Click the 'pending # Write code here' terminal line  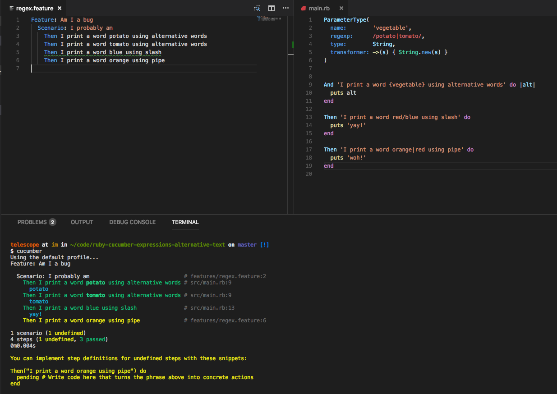[135, 377]
